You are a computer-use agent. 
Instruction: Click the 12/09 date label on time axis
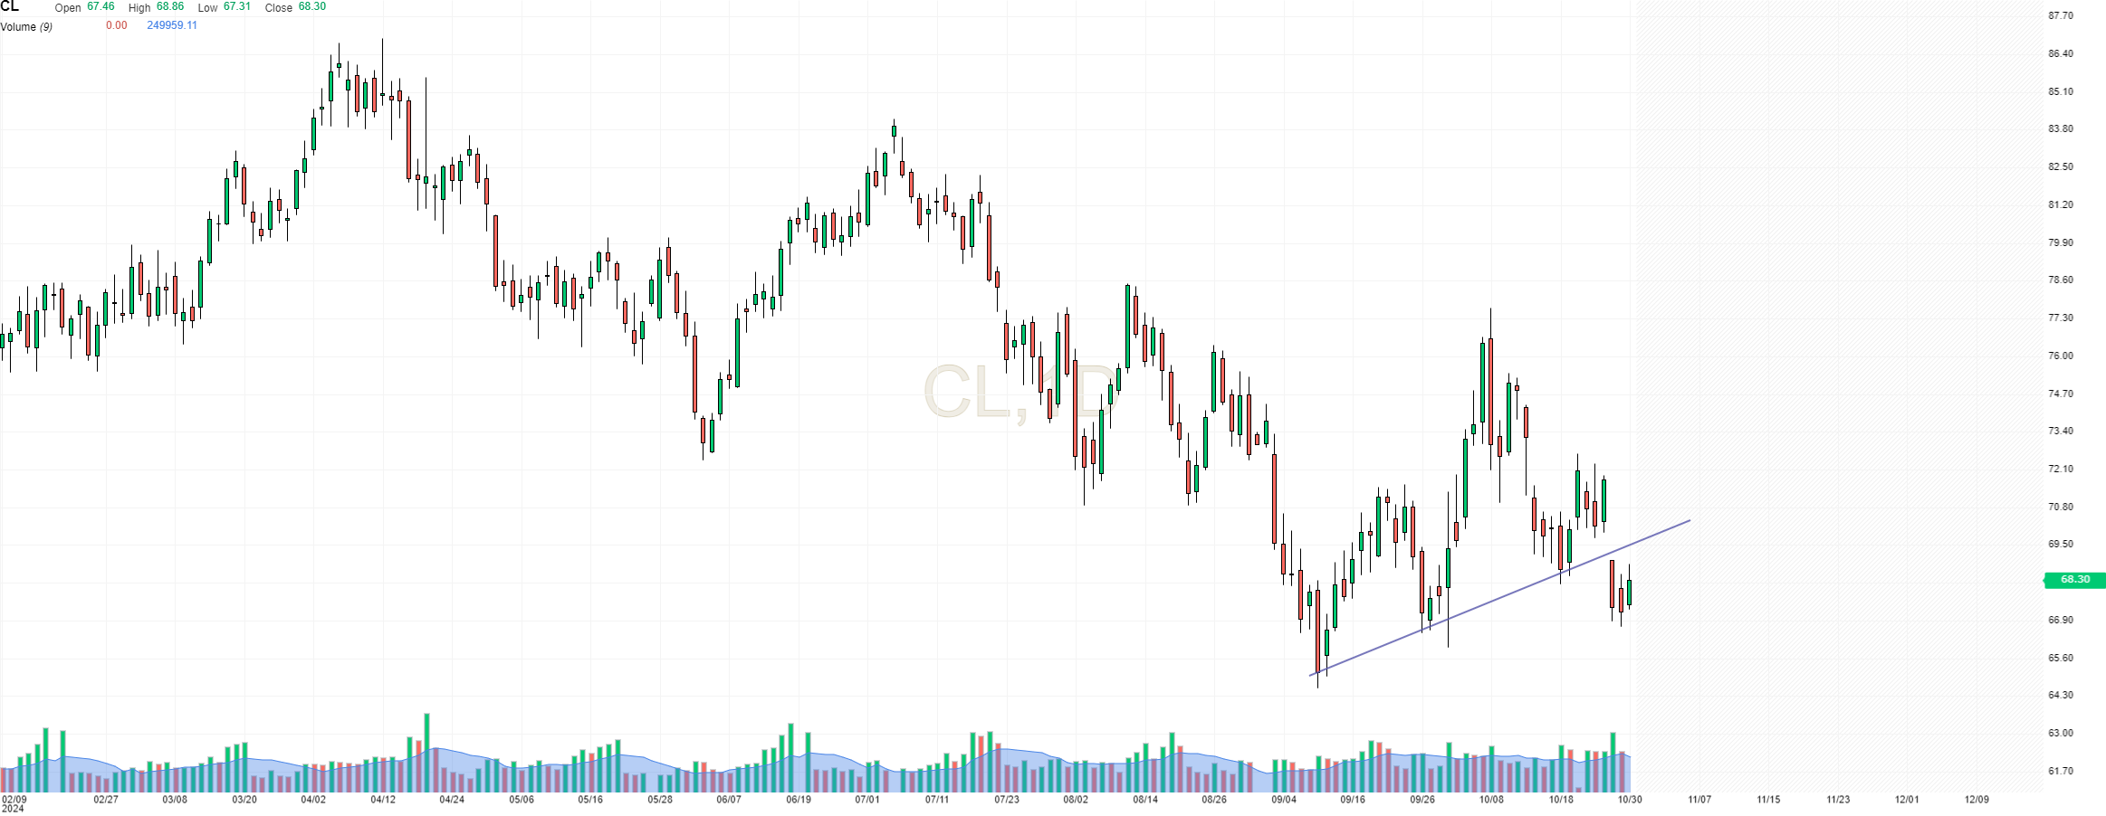[1977, 800]
